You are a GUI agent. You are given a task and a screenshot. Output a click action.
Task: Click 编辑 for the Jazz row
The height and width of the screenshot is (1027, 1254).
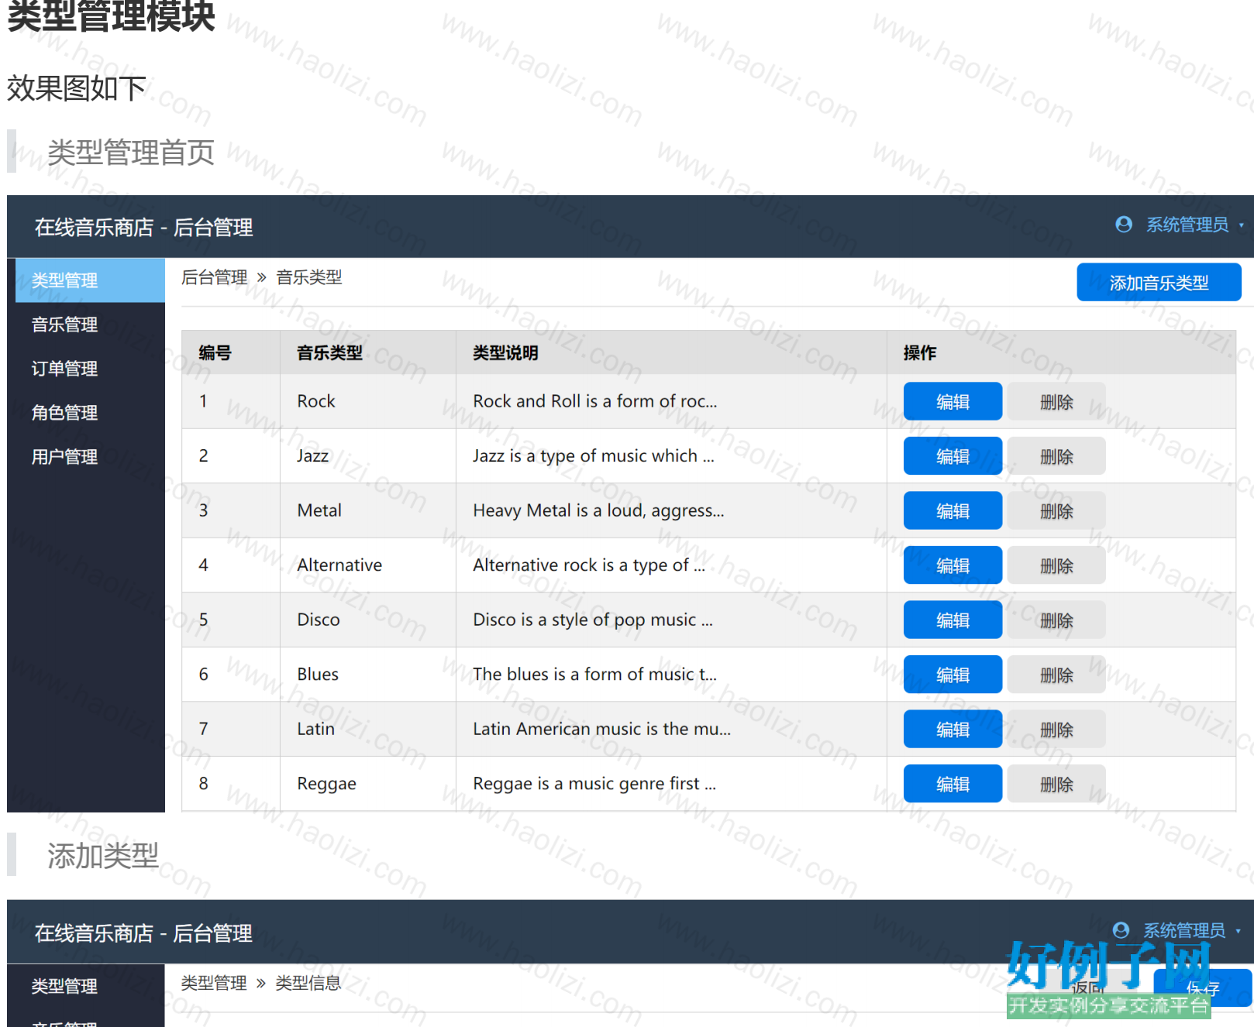pos(953,456)
